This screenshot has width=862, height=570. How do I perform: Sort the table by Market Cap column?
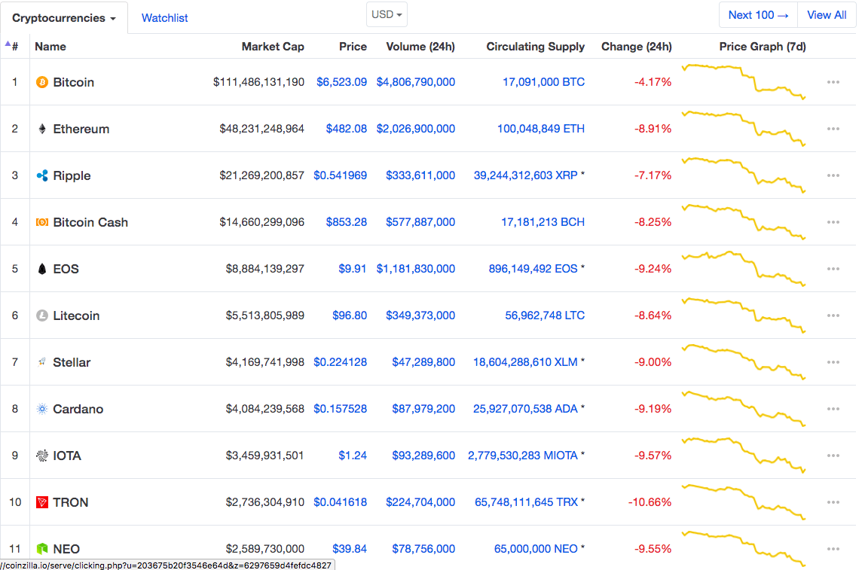[x=273, y=47]
